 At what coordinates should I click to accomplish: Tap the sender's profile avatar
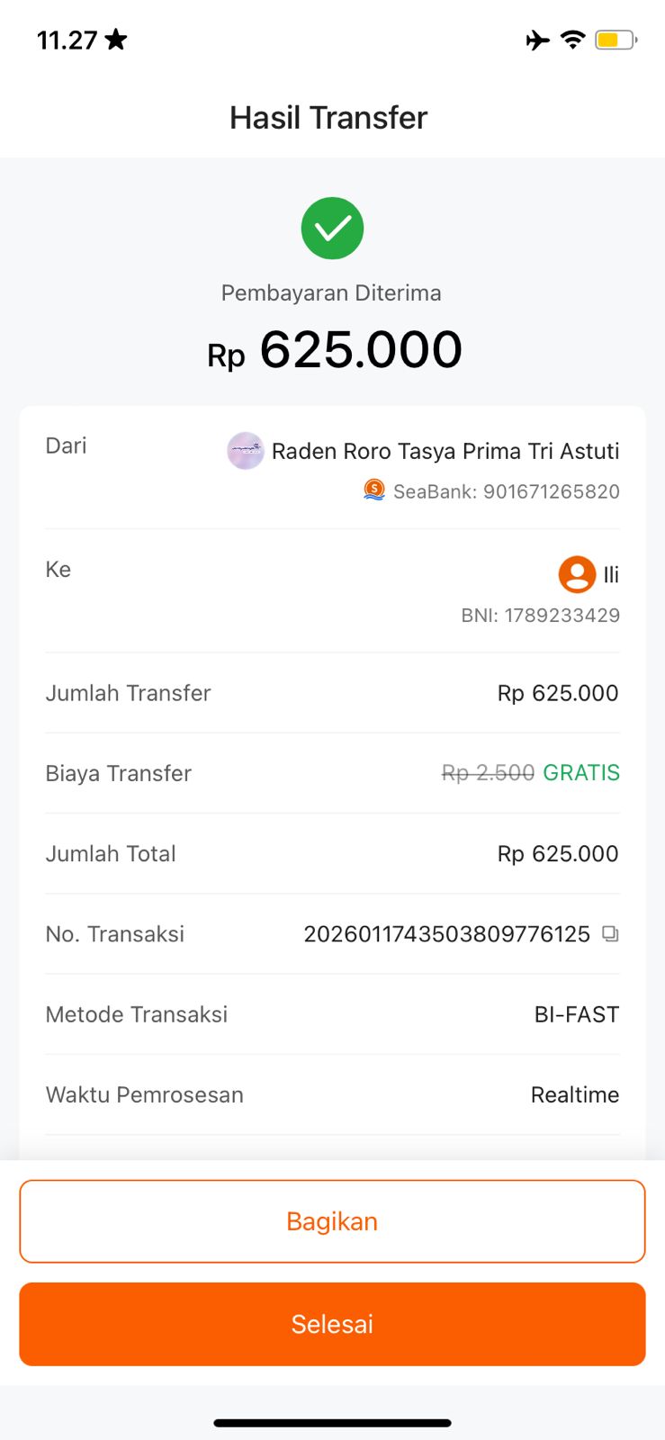pos(245,451)
